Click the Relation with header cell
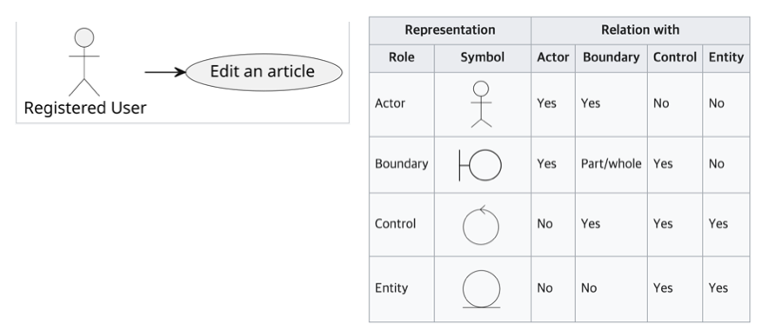This screenshot has height=330, width=762. 640,30
